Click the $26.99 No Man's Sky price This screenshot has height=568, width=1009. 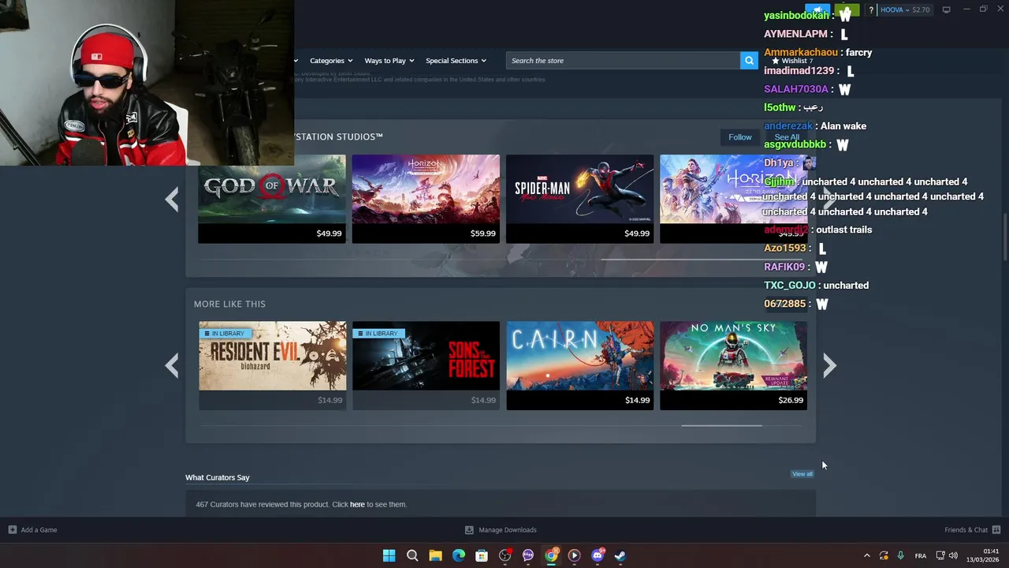click(x=791, y=401)
